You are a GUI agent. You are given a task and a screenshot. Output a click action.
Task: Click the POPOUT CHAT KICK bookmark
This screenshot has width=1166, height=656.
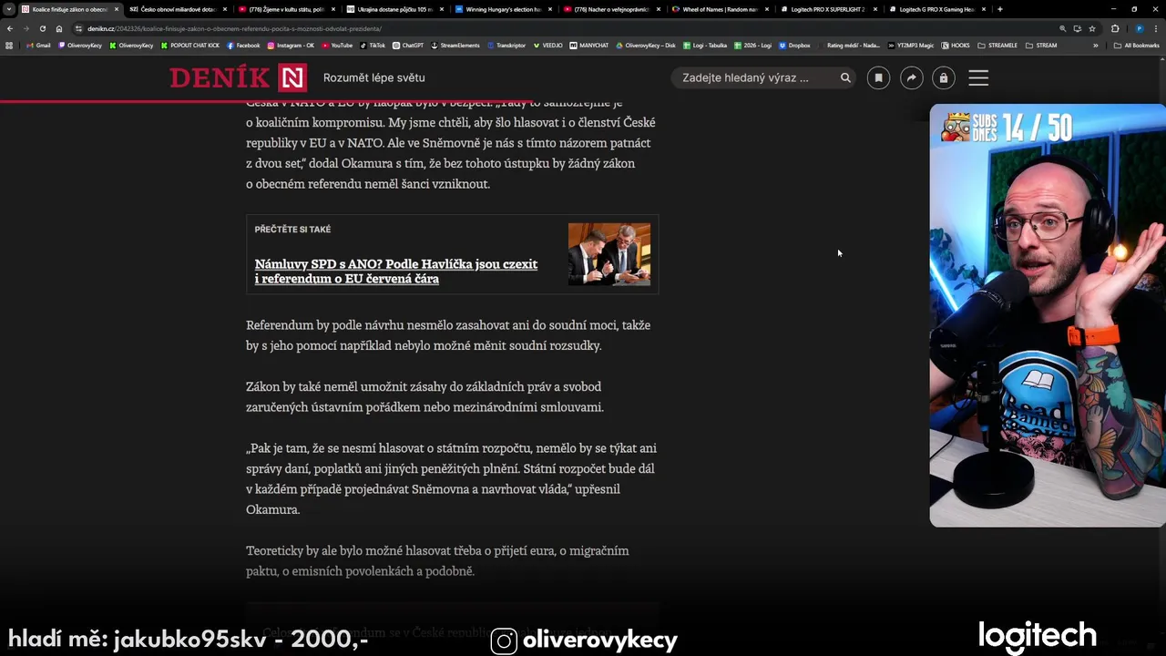click(190, 45)
